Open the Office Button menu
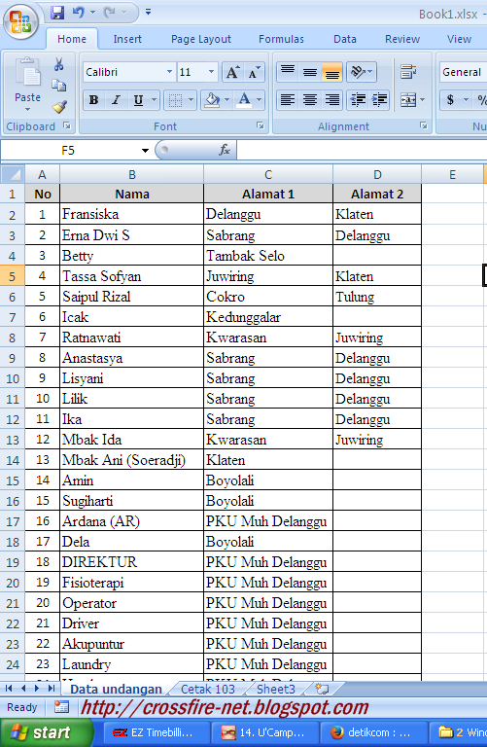 point(20,22)
